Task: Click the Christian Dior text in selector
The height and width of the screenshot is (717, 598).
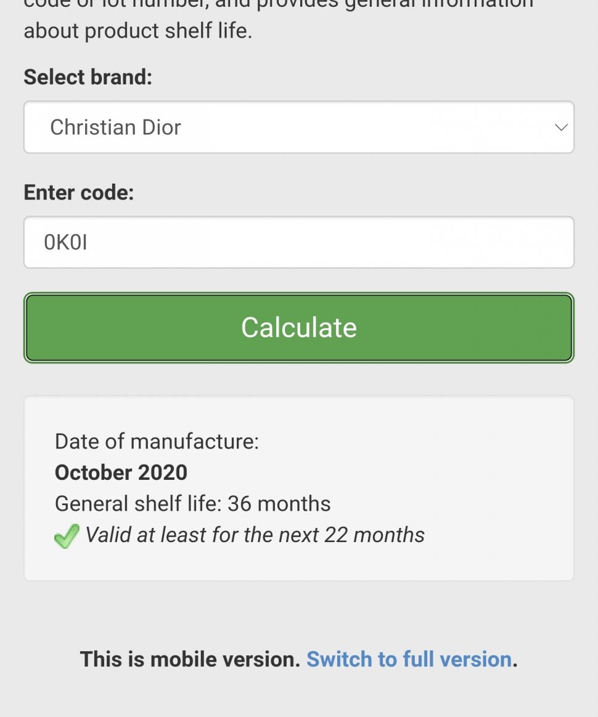Action: (x=115, y=128)
